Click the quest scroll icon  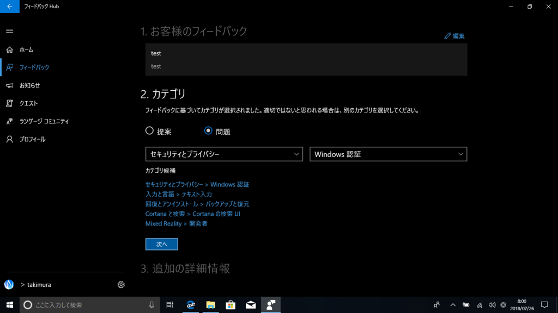pyautogui.click(x=10, y=103)
